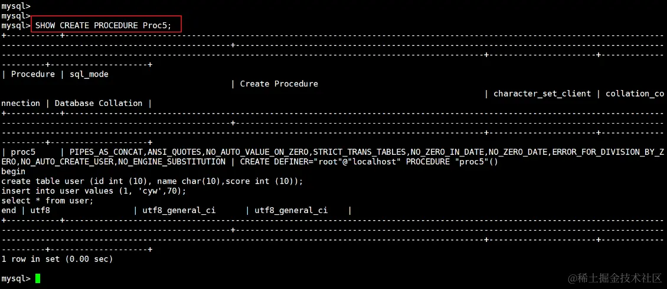
Task: Click the select * from user line
Action: click(x=47, y=201)
